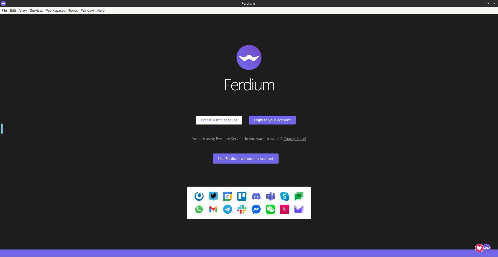Select the WhatsApp icon
The width and height of the screenshot is (498, 257).
point(199,209)
